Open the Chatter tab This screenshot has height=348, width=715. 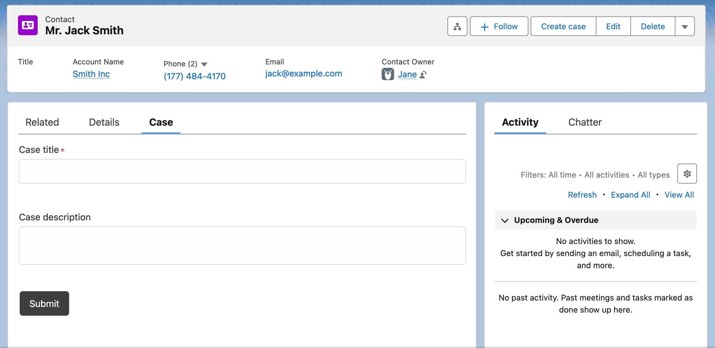tap(585, 122)
